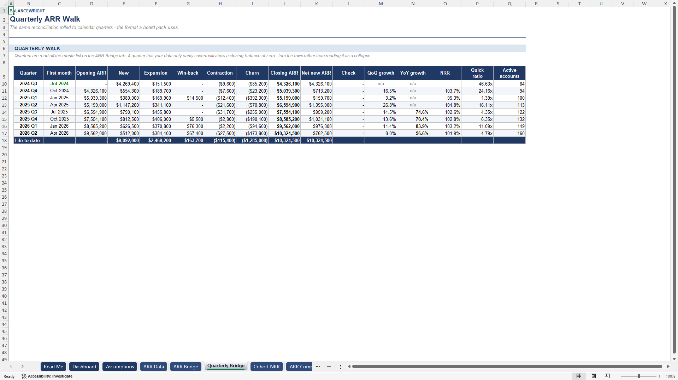This screenshot has width=678, height=380.
Task: Click zoom in plus icon
Action: 659,376
